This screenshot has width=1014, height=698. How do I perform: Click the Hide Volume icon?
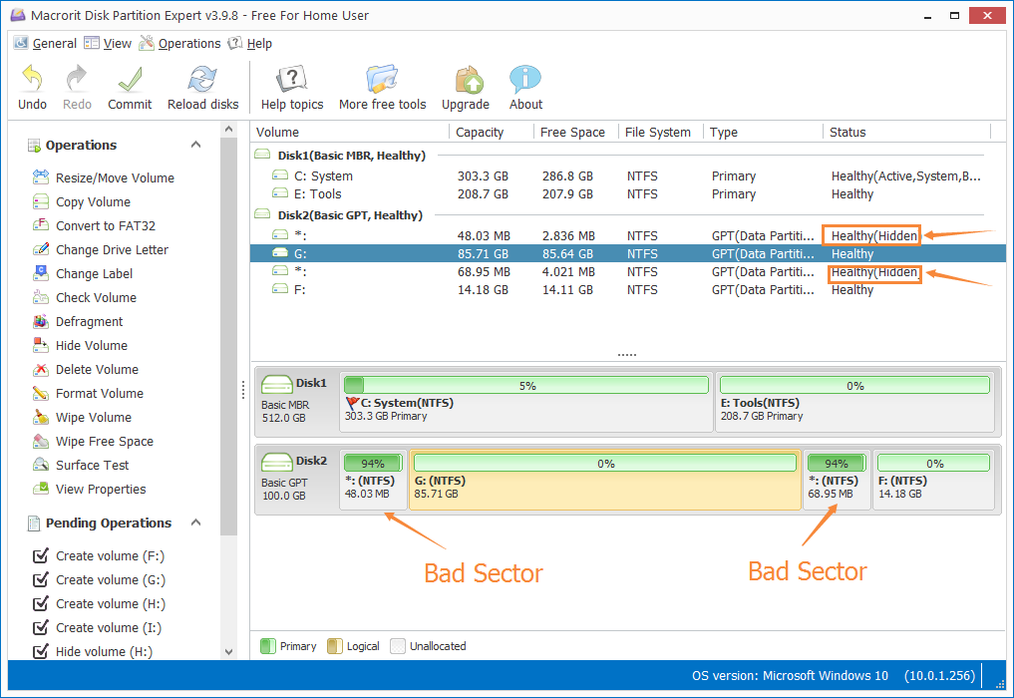41,345
